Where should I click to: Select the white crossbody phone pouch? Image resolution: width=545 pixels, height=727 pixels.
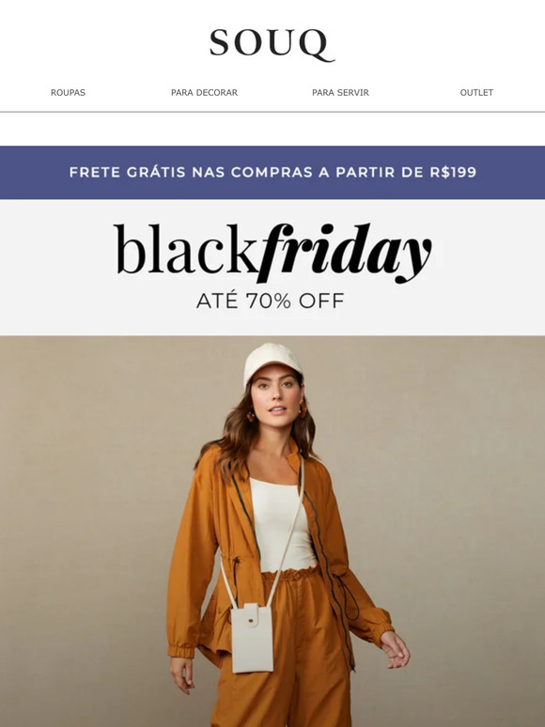pyautogui.click(x=252, y=638)
